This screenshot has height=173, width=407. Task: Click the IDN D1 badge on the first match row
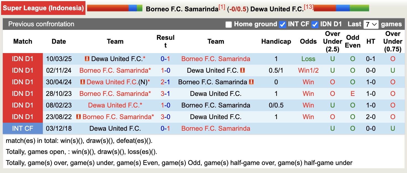[x=23, y=59]
